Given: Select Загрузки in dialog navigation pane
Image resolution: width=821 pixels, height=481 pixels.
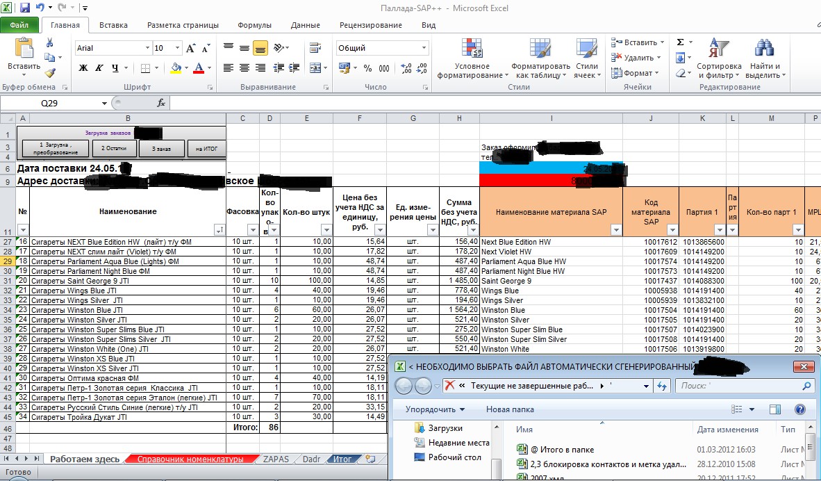Looking at the screenshot, I should [x=439, y=428].
